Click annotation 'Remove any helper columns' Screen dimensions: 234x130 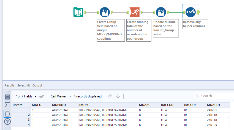pyautogui.click(x=195, y=24)
